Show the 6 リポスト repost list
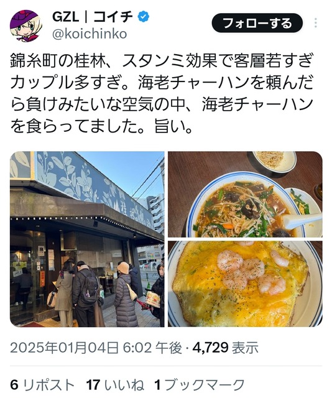Viewport: 332px width, 398px height. click(x=42, y=384)
